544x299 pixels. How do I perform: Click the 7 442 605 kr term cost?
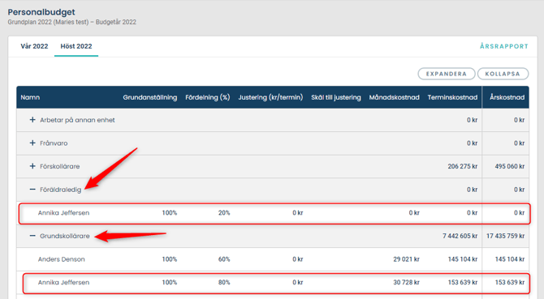click(460, 236)
